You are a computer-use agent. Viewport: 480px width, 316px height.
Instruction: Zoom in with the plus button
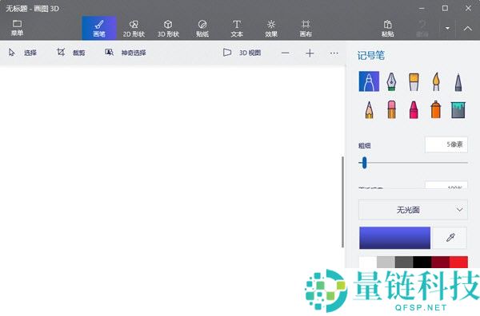pyautogui.click(x=310, y=53)
